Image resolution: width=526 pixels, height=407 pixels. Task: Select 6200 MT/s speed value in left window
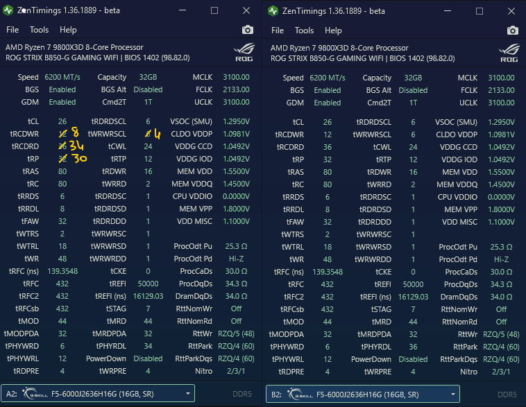(62, 77)
